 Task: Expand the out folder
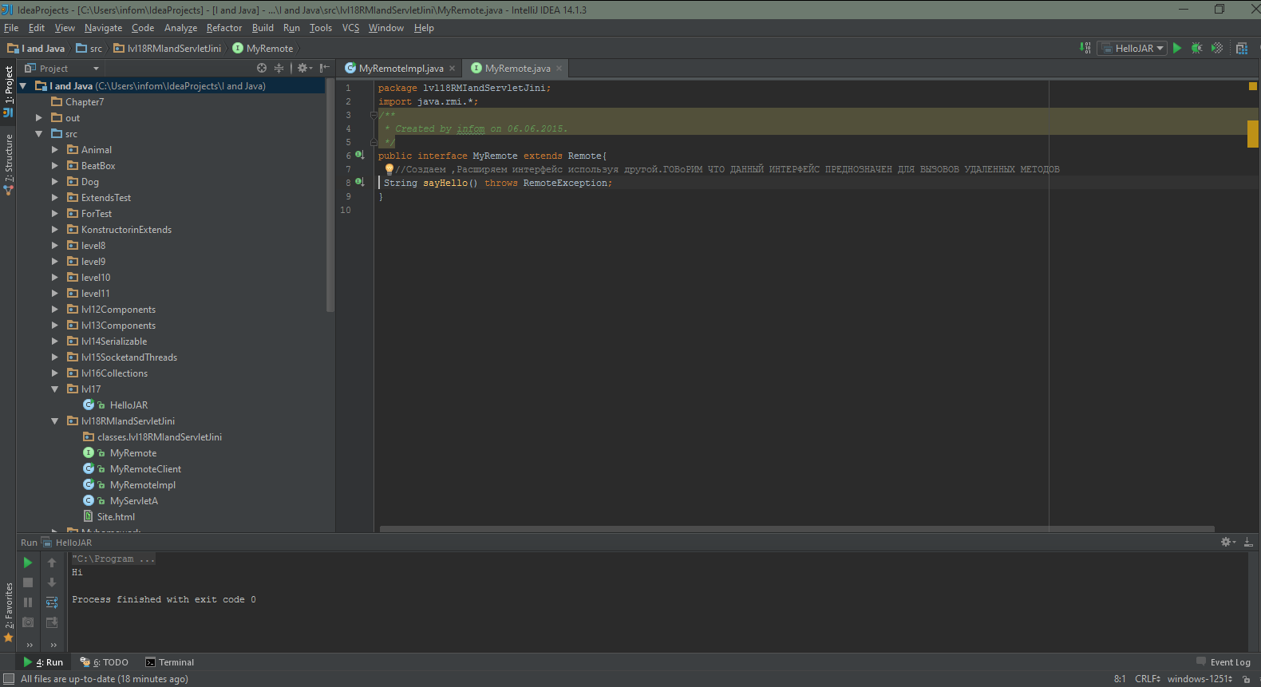pyautogui.click(x=38, y=118)
